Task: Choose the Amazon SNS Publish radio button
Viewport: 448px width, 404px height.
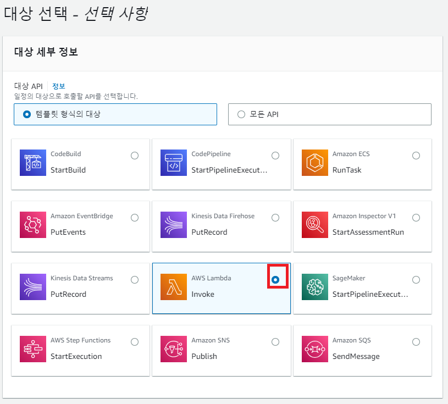Action: 275,342
